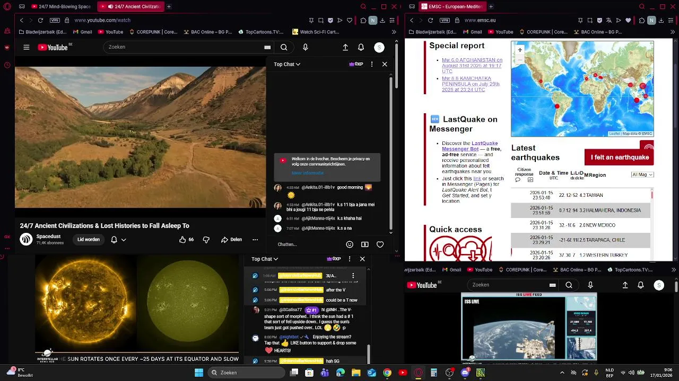Open the Spacedust channel name

pyautogui.click(x=48, y=237)
